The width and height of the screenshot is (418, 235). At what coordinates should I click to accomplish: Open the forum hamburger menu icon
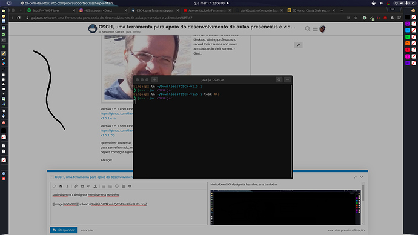click(315, 29)
